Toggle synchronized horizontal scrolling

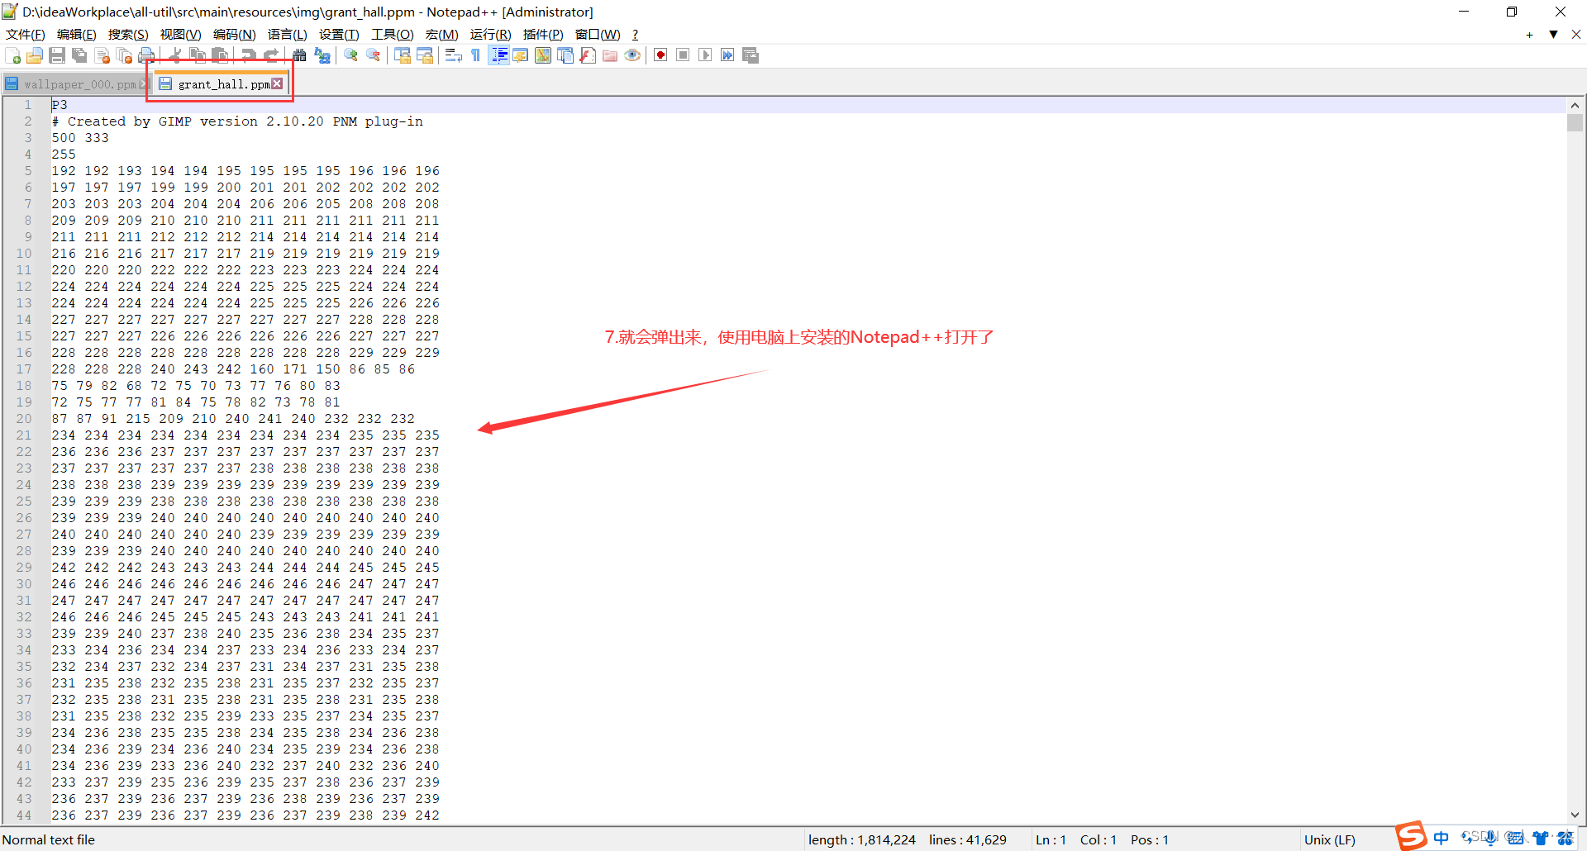click(x=425, y=55)
